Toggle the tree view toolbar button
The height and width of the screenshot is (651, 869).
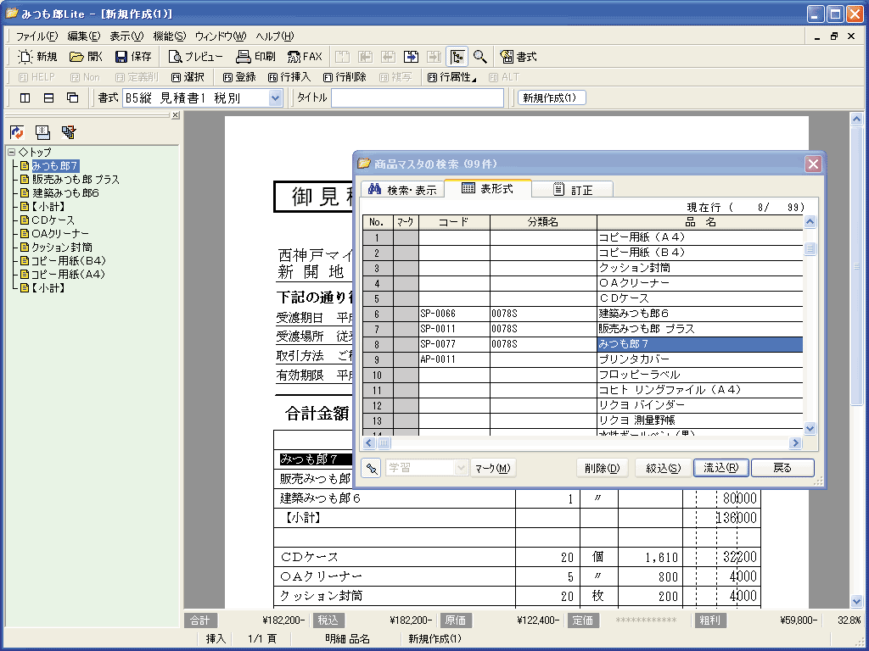point(457,57)
